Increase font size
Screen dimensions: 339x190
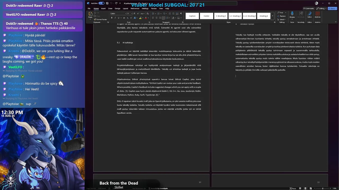point(135,13)
